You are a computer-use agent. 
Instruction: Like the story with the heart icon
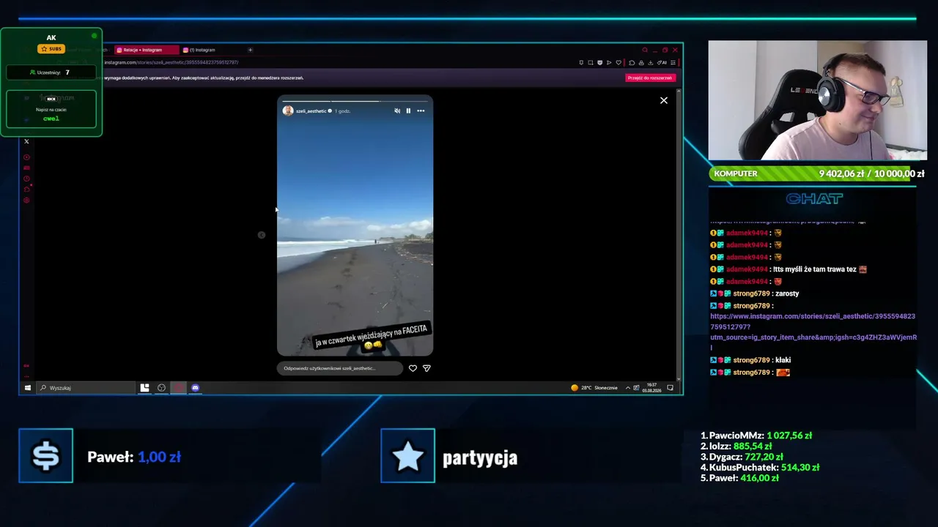(x=413, y=368)
